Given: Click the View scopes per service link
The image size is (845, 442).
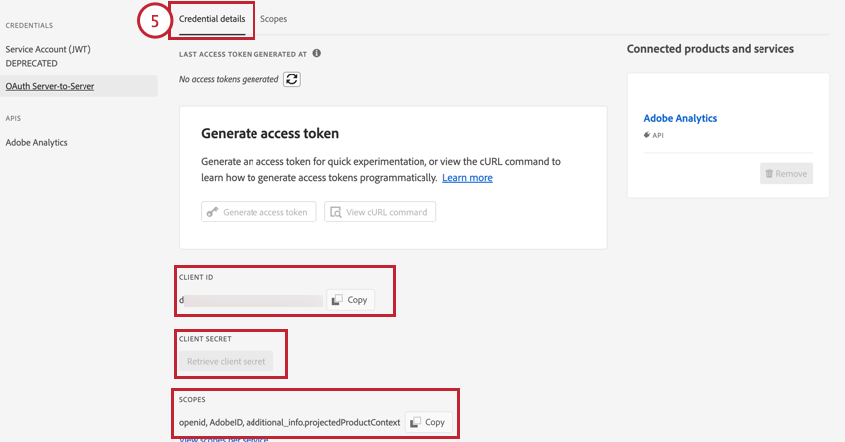Looking at the screenshot, I should (224, 439).
